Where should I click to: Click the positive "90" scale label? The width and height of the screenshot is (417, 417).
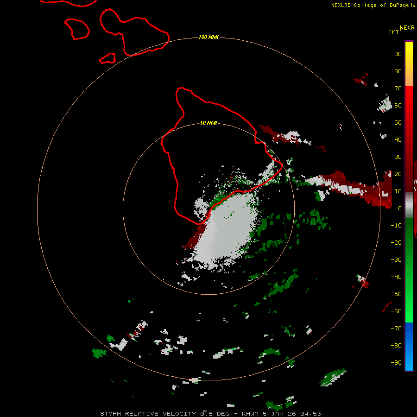click(x=398, y=54)
